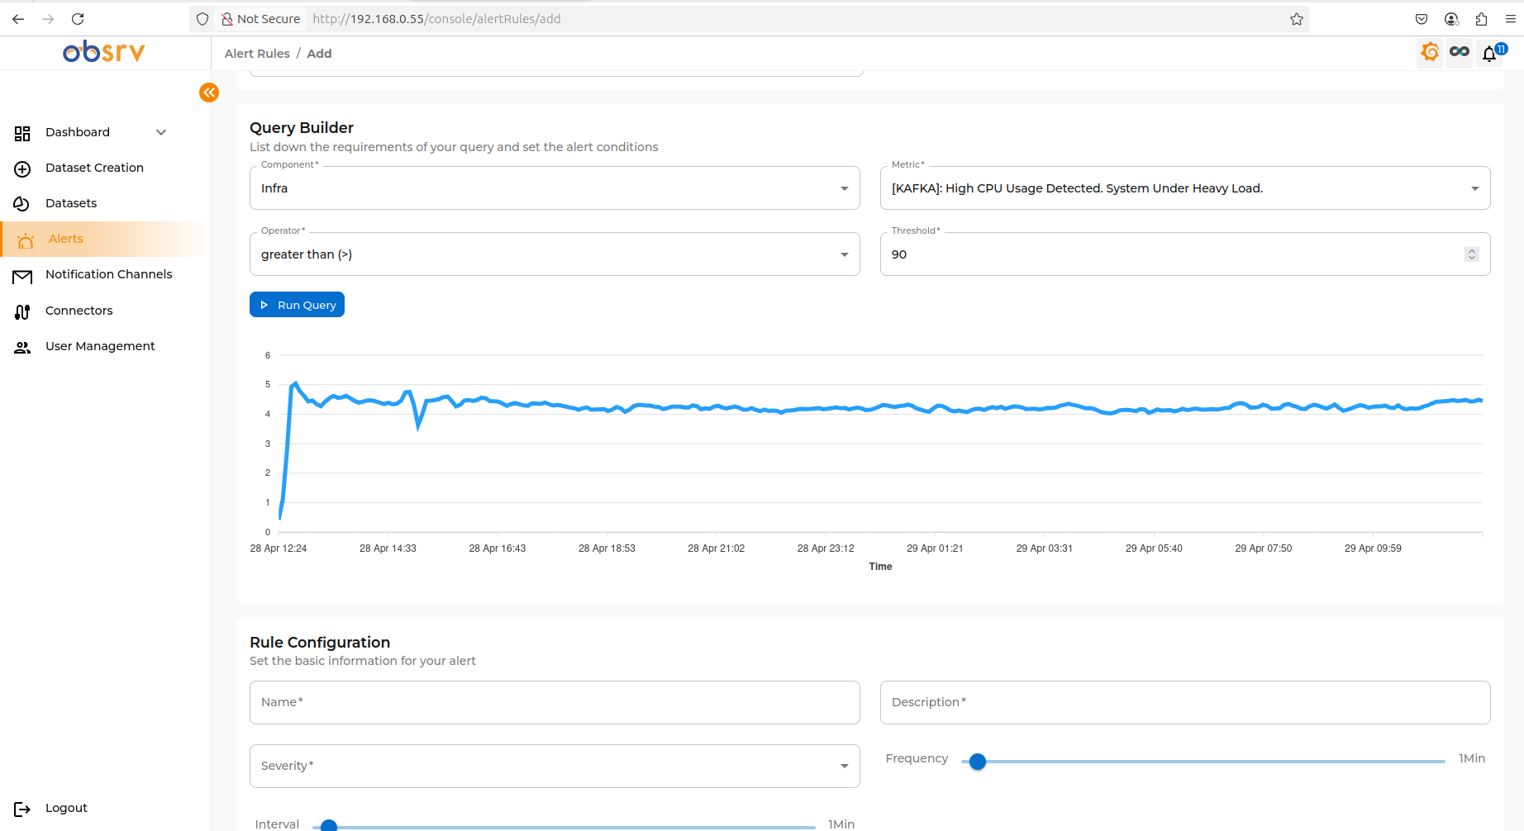Click the Logout door icon
The height and width of the screenshot is (831, 1524).
point(22,809)
